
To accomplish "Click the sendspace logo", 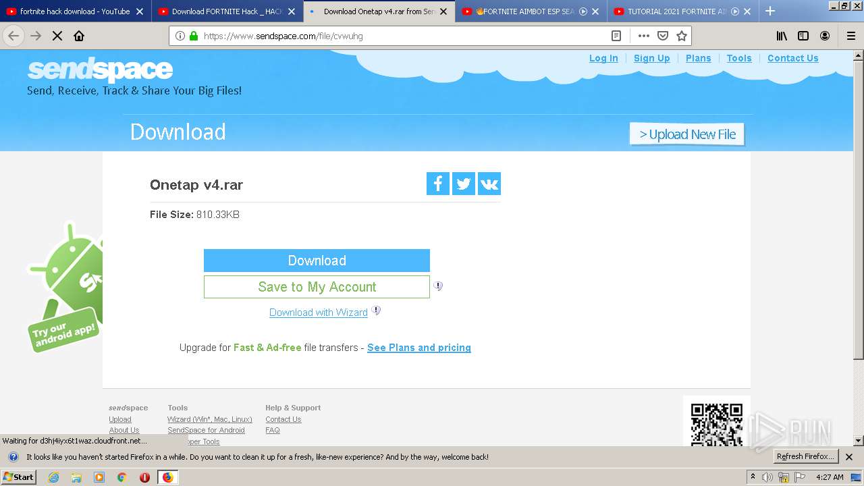I will point(100,70).
